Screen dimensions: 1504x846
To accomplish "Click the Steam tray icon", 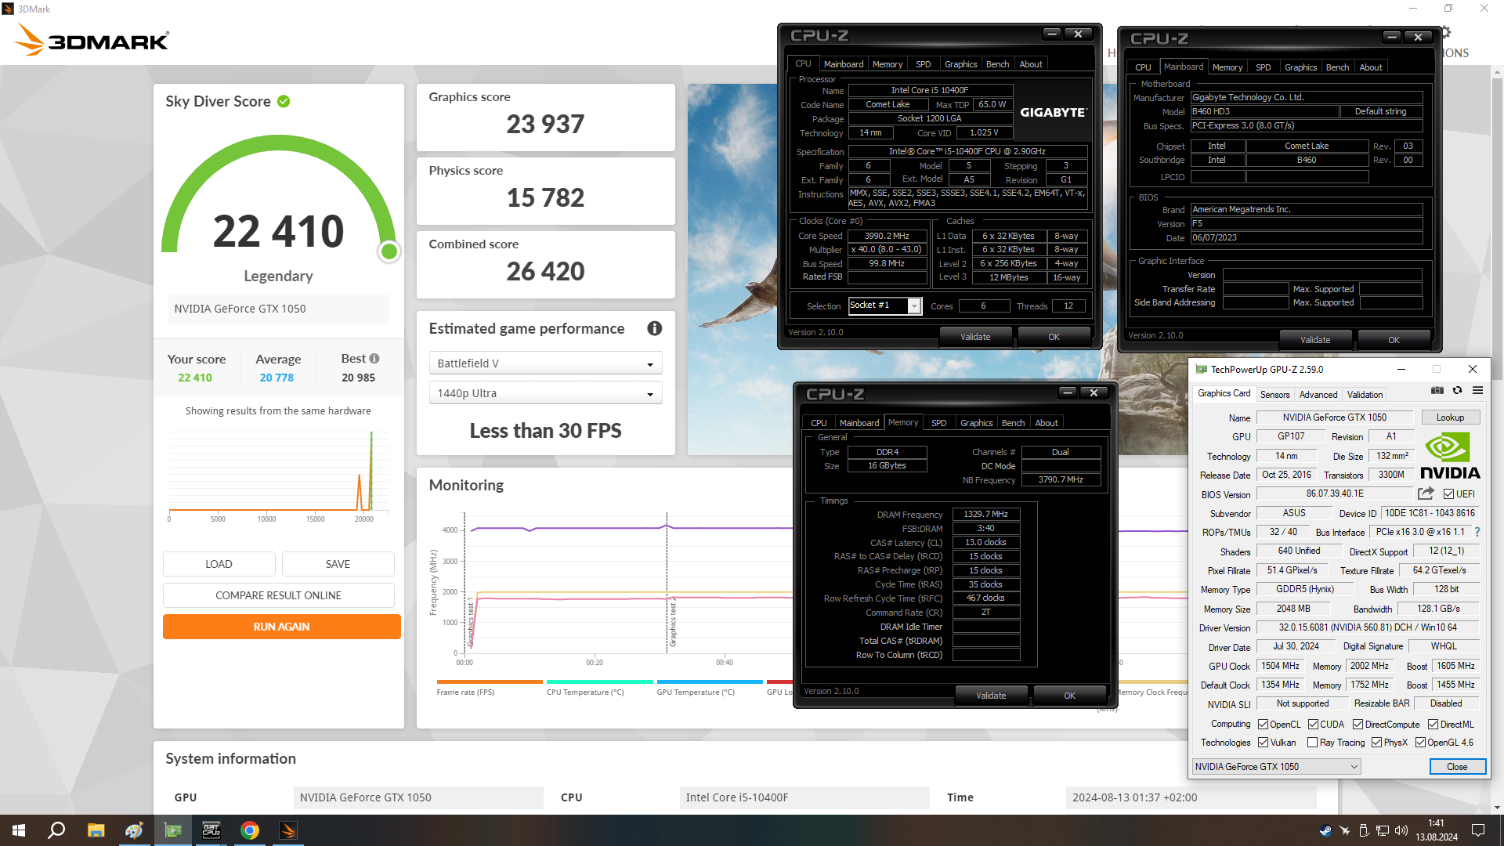I will pos(1325,831).
